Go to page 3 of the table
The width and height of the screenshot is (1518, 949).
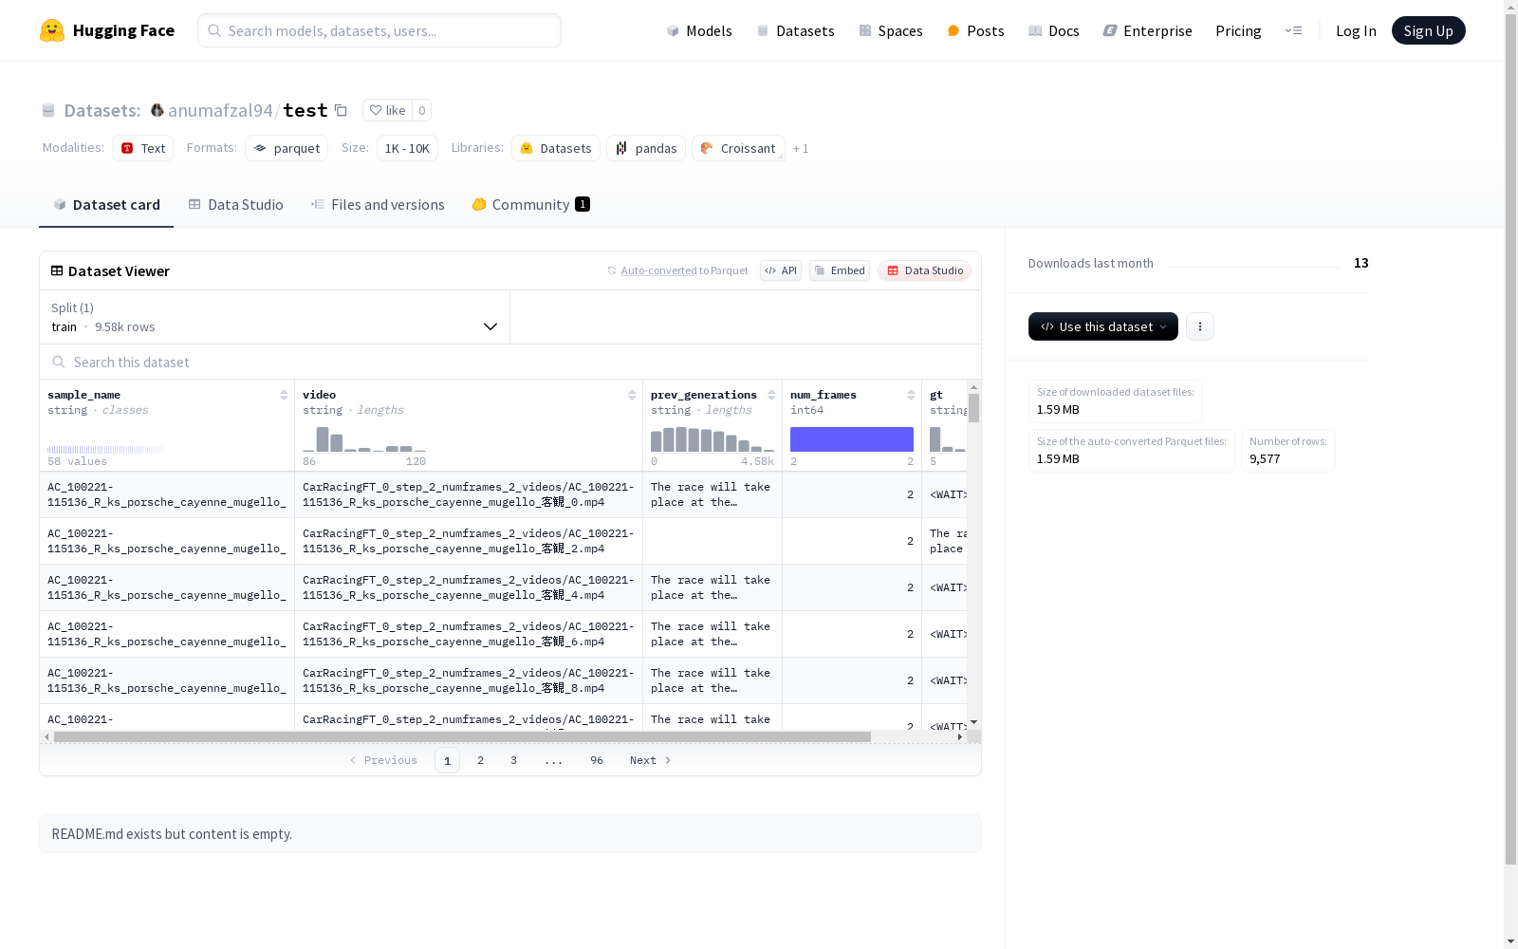[514, 760]
